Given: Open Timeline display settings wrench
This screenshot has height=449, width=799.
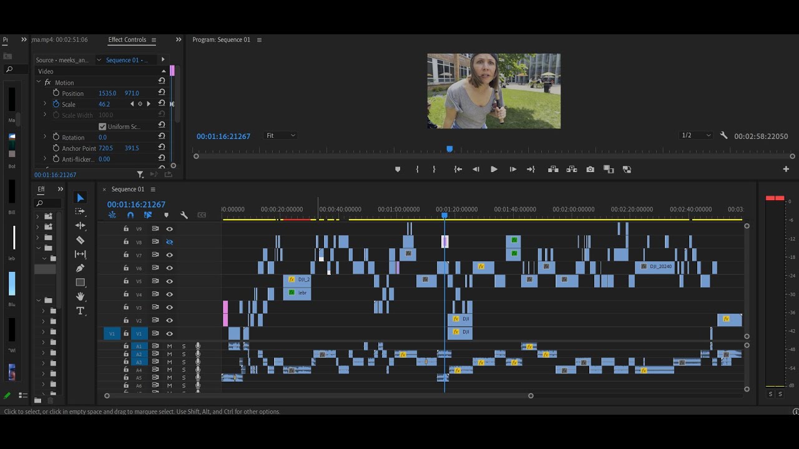Looking at the screenshot, I should 184,215.
